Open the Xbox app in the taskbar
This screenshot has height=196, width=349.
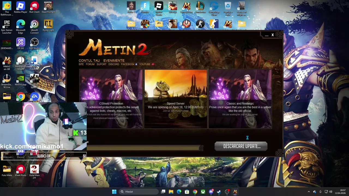click(203, 192)
